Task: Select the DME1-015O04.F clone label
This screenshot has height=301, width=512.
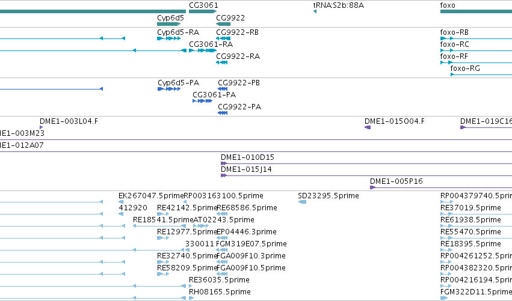Action: (395, 121)
